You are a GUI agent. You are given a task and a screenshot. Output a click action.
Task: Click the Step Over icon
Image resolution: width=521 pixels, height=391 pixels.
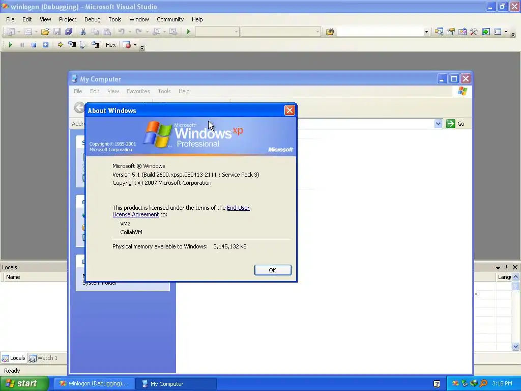(84, 45)
